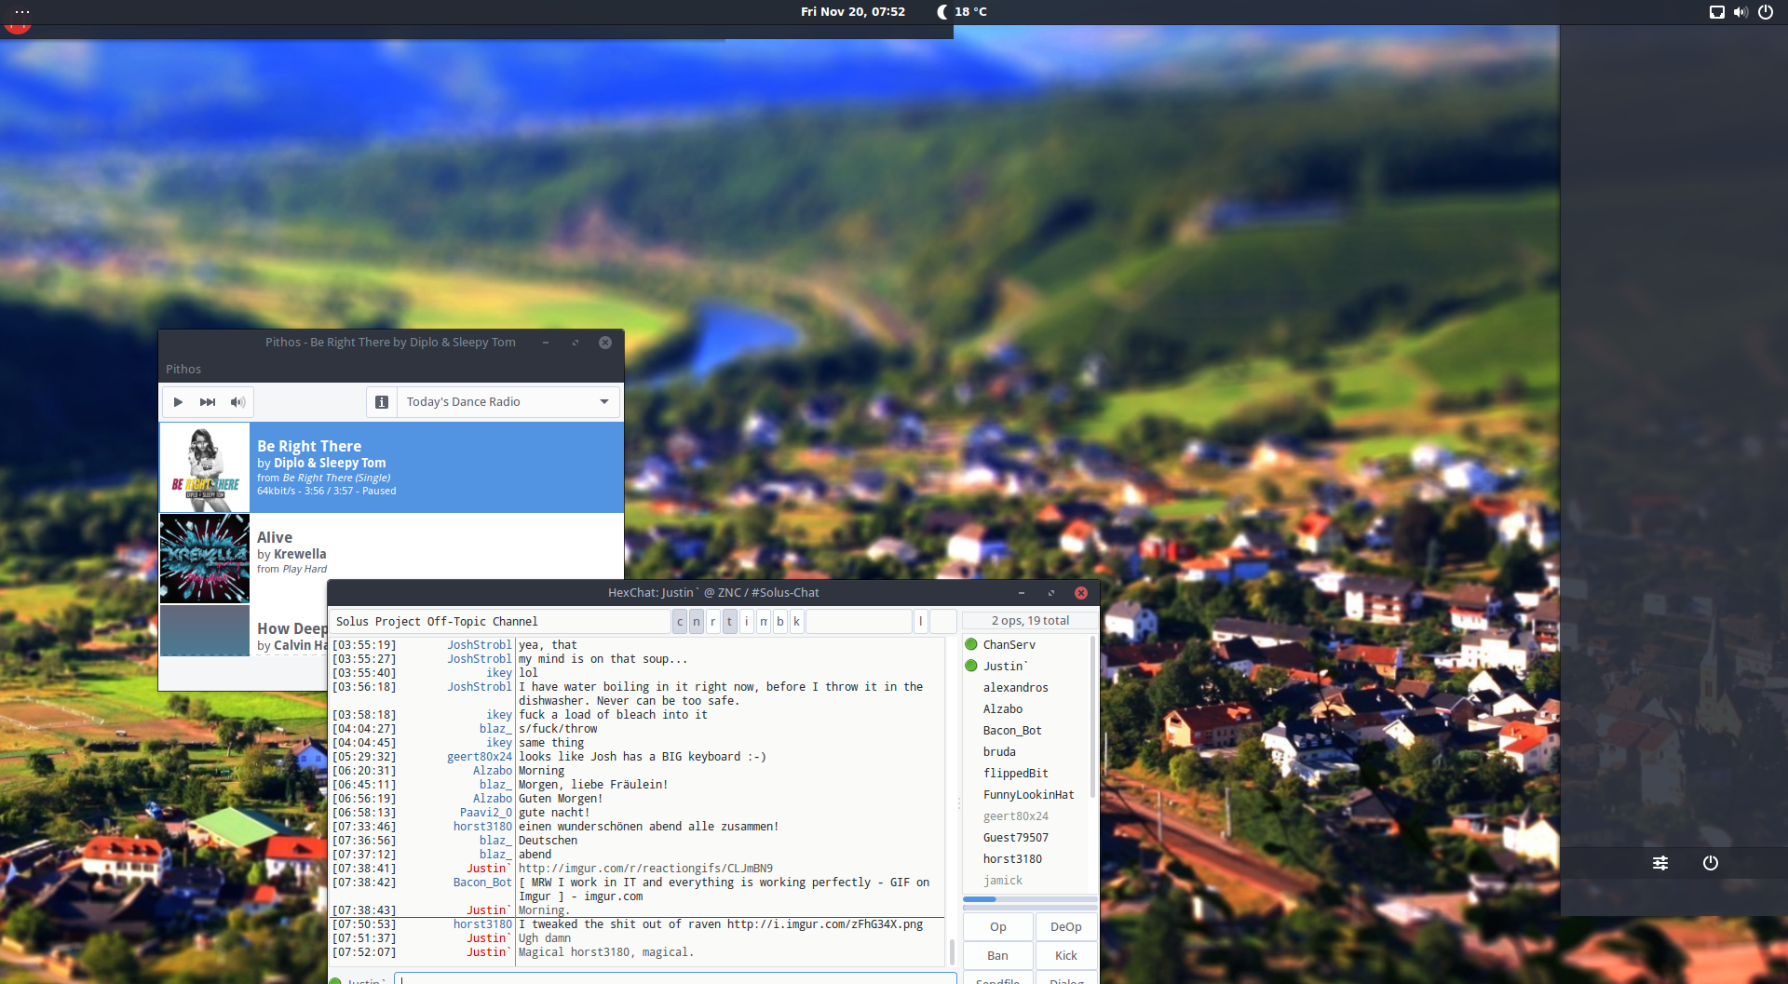This screenshot has width=1788, height=984.
Task: Open the Pithos menu
Action: (x=183, y=369)
